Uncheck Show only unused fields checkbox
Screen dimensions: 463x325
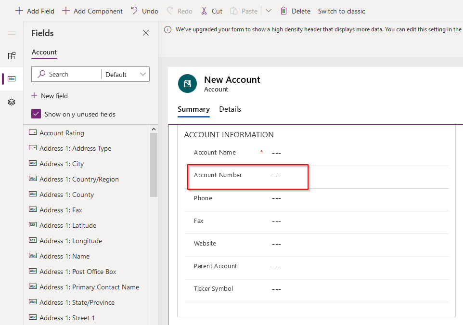click(x=36, y=114)
